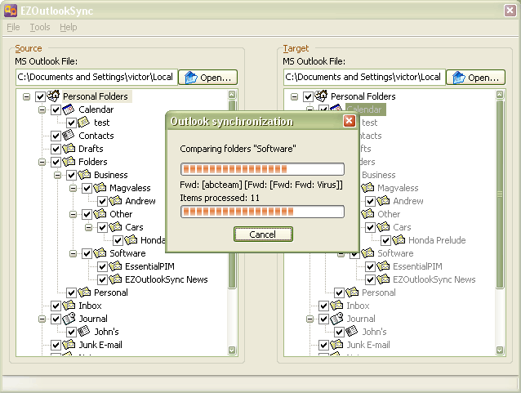Screen dimensions: 521x393
Task: Open the File menu
Action: [13, 27]
